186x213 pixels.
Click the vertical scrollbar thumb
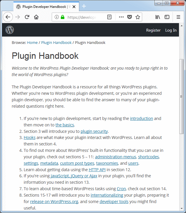click(x=181, y=97)
